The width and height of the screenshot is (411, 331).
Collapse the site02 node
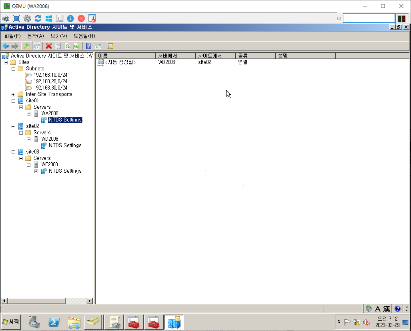(13, 126)
